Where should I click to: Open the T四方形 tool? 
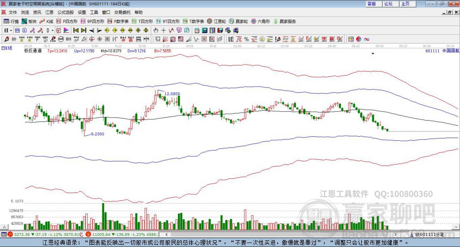142,22
